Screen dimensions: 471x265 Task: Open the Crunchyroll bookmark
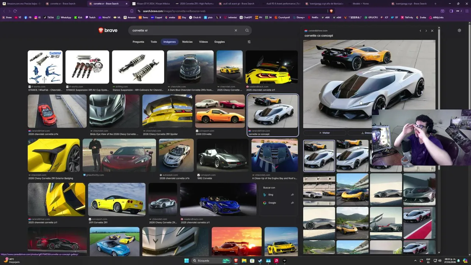coord(282,17)
